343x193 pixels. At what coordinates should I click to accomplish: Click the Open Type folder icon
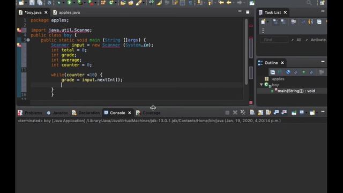pos(123,3)
